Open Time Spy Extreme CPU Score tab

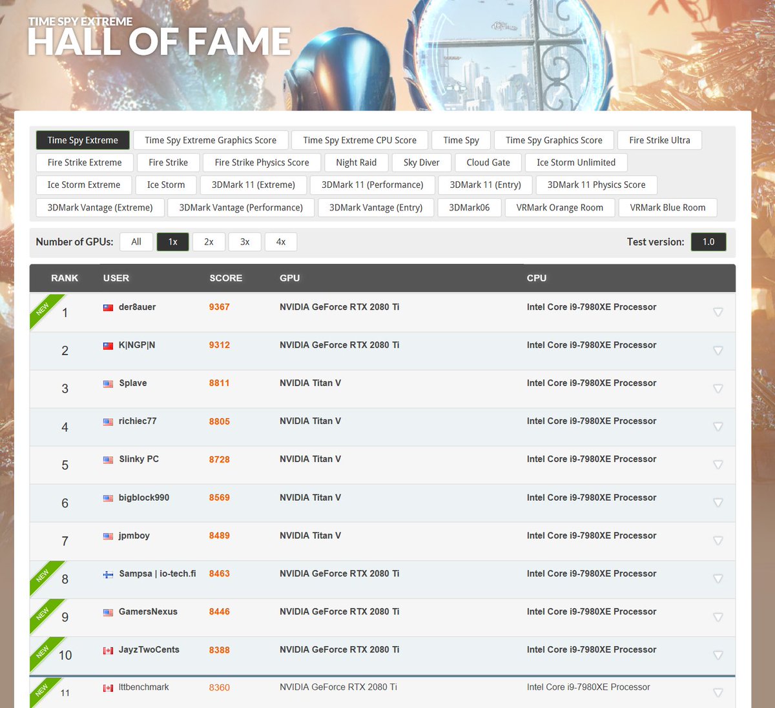point(360,140)
